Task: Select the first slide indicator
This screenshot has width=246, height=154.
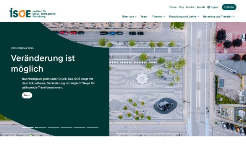Action: tap(28, 128)
